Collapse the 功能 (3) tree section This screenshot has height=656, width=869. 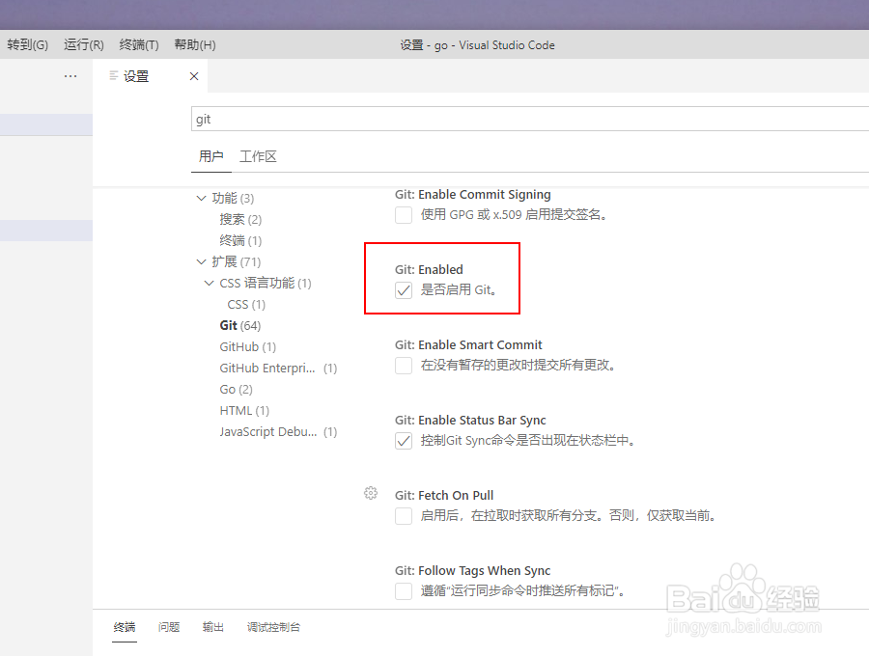tap(201, 198)
